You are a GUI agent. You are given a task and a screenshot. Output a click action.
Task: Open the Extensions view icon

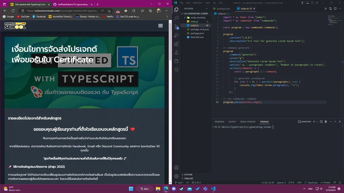[176, 44]
